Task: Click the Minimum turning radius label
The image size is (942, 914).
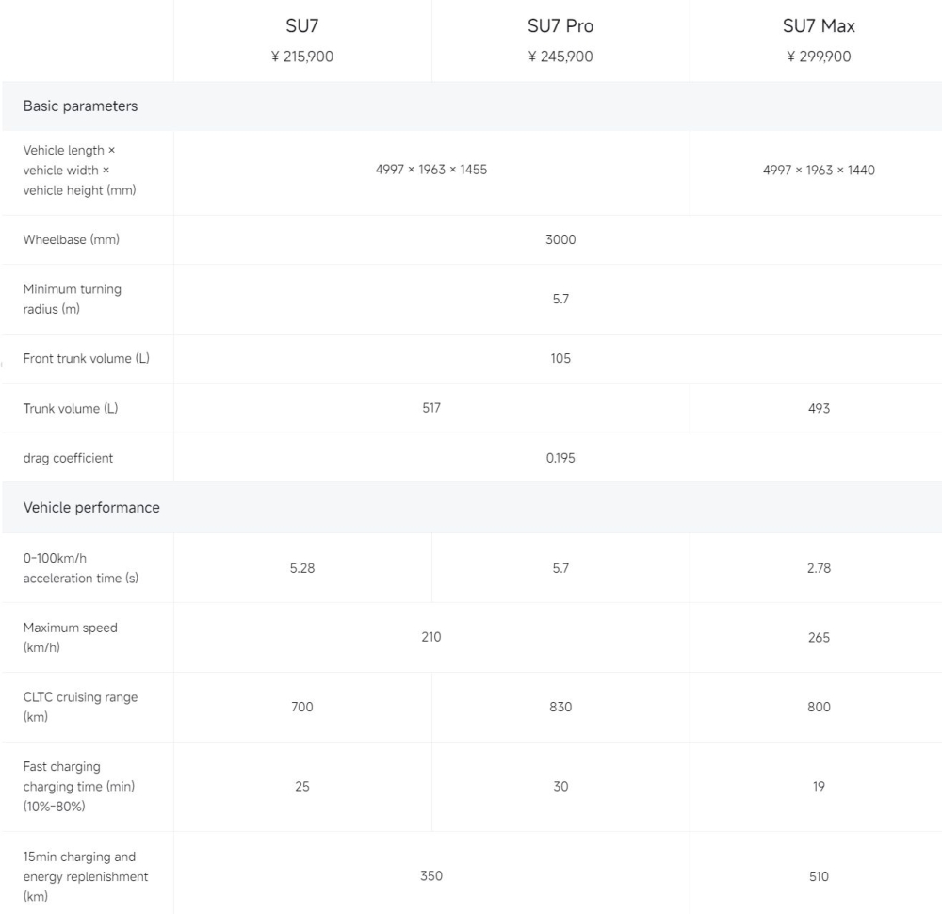Action: 73,299
